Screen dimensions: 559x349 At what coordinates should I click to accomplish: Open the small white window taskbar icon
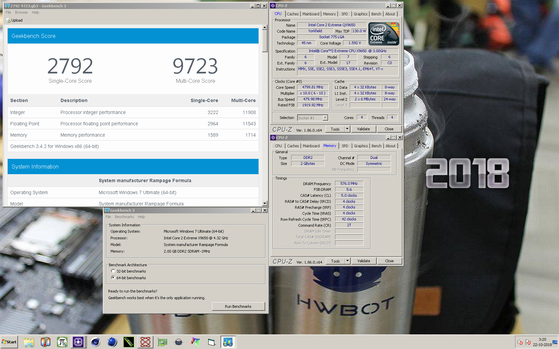click(212, 342)
